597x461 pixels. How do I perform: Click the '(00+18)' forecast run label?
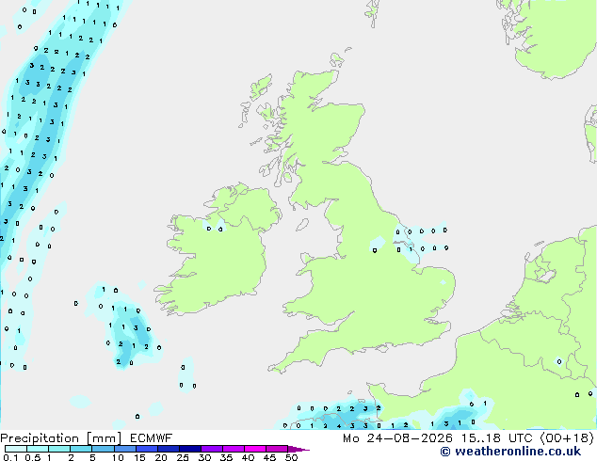(x=567, y=438)
